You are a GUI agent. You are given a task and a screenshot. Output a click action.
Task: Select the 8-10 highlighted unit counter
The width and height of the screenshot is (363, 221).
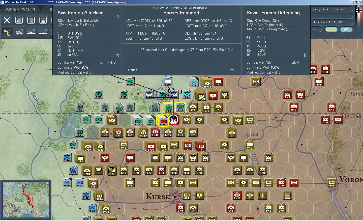click(x=180, y=107)
